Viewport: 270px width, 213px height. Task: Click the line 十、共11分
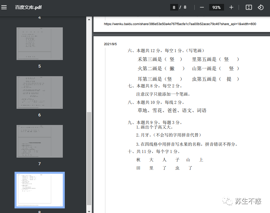click(x=154, y=151)
